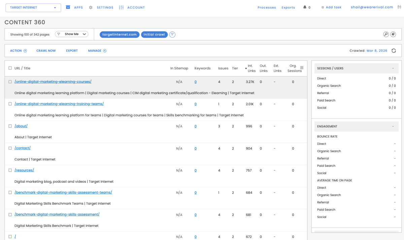This screenshot has width=404, height=240.
Task: Sort by the Tier column header
Action: pyautogui.click(x=235, y=68)
